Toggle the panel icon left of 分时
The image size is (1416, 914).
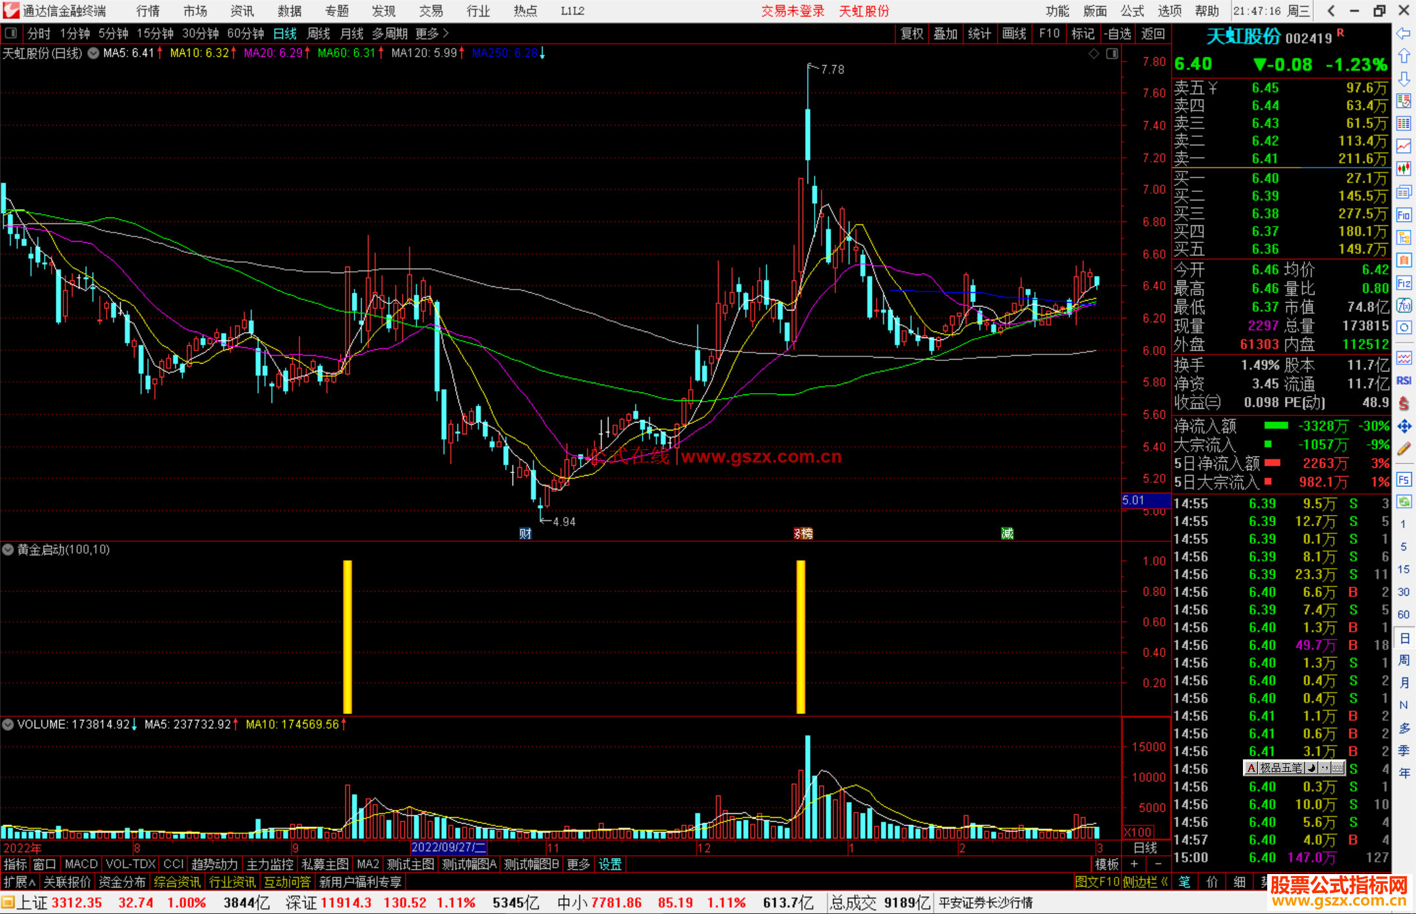11,33
